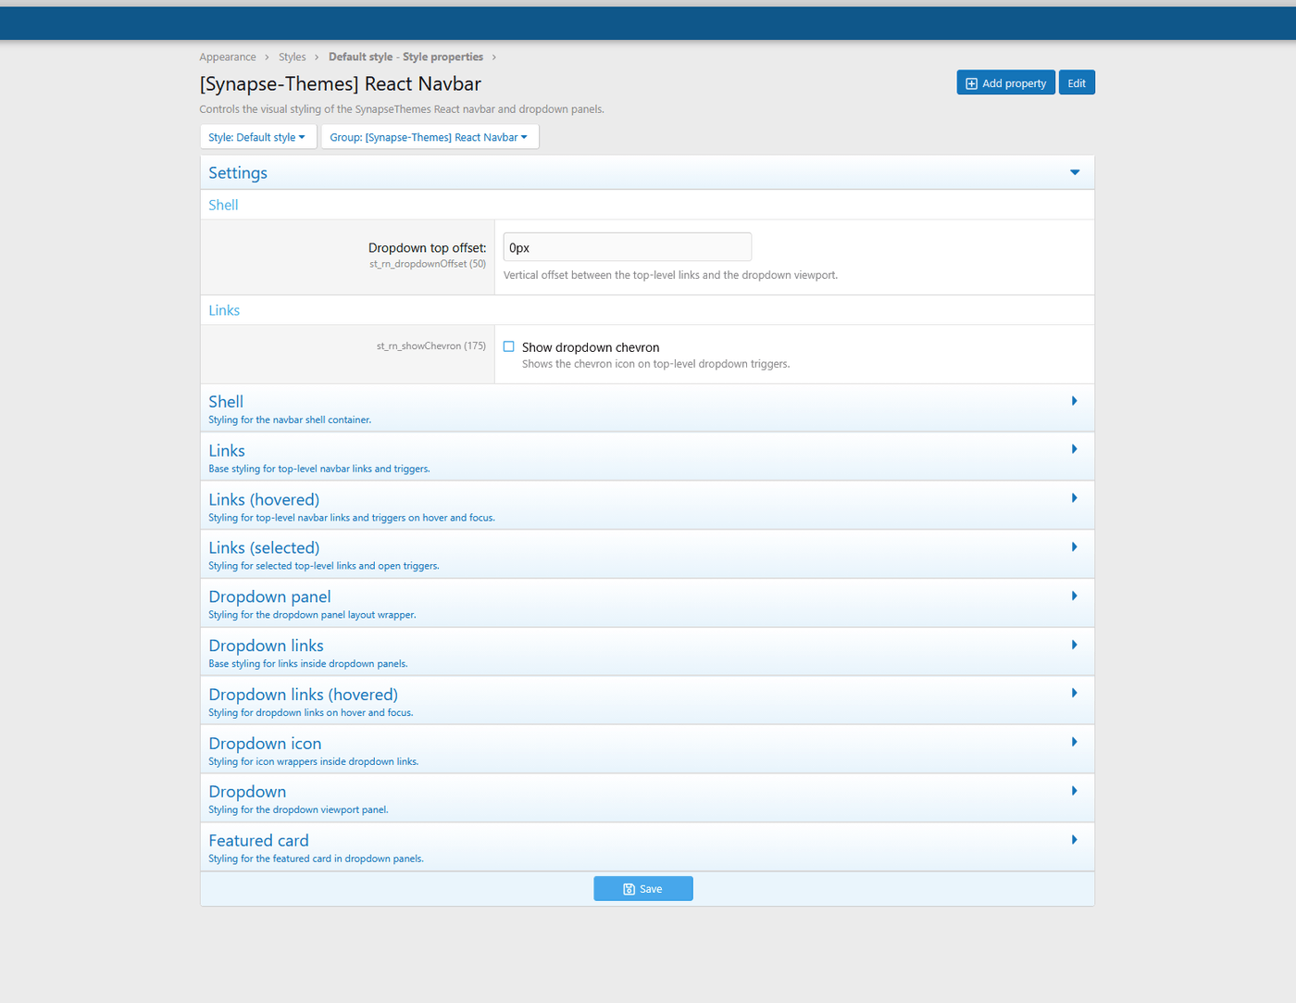1296x1003 pixels.
Task: Expand the Shell styling section
Action: [1074, 401]
